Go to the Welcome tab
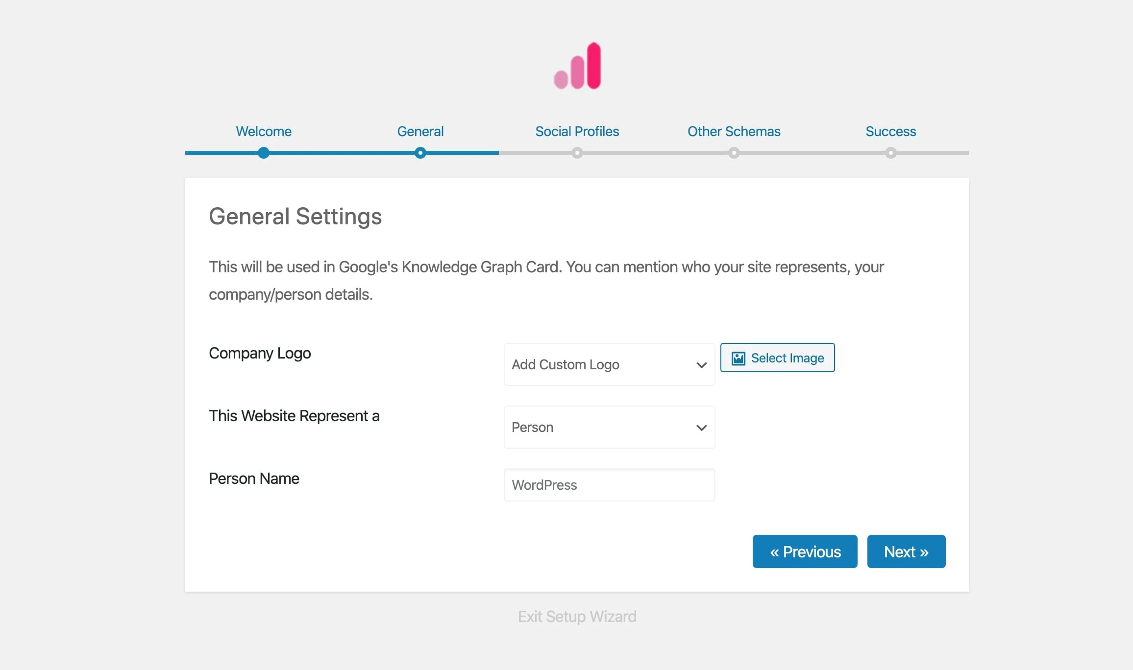This screenshot has height=670, width=1133. (x=264, y=131)
